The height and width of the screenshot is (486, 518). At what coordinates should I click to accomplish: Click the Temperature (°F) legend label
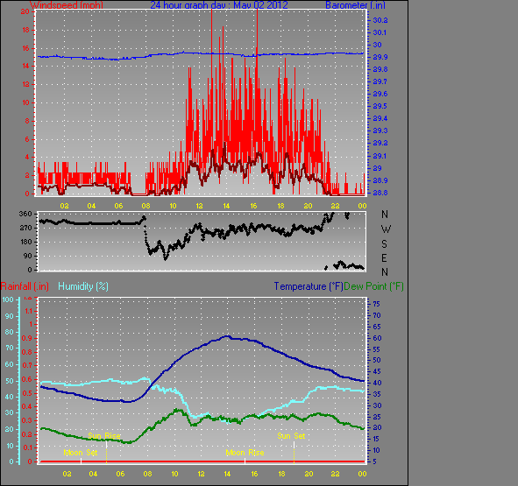coord(309,286)
